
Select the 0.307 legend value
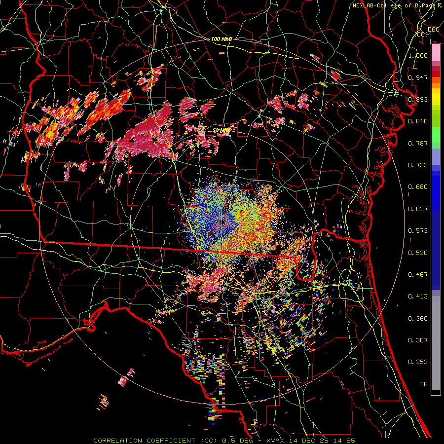click(x=418, y=340)
